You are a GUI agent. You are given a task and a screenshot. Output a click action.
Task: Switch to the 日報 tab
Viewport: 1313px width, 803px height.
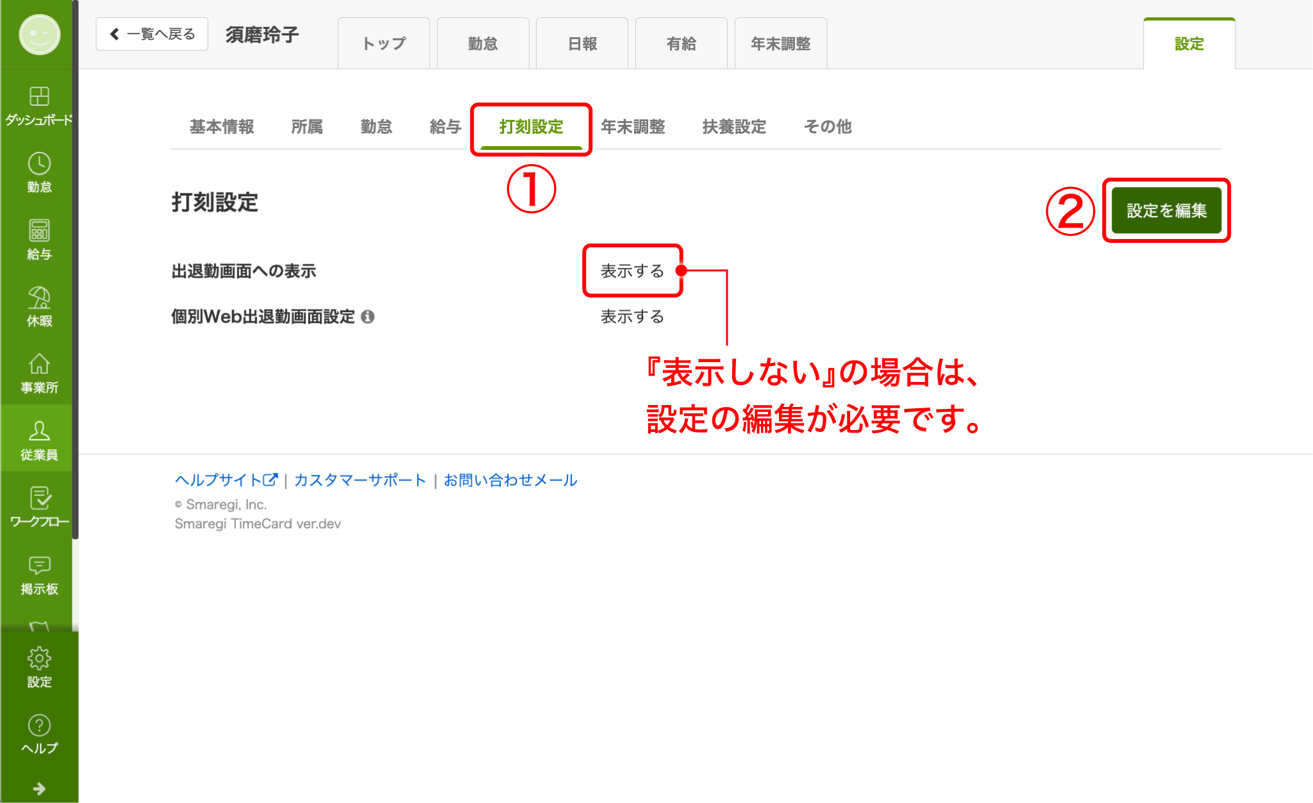point(582,43)
